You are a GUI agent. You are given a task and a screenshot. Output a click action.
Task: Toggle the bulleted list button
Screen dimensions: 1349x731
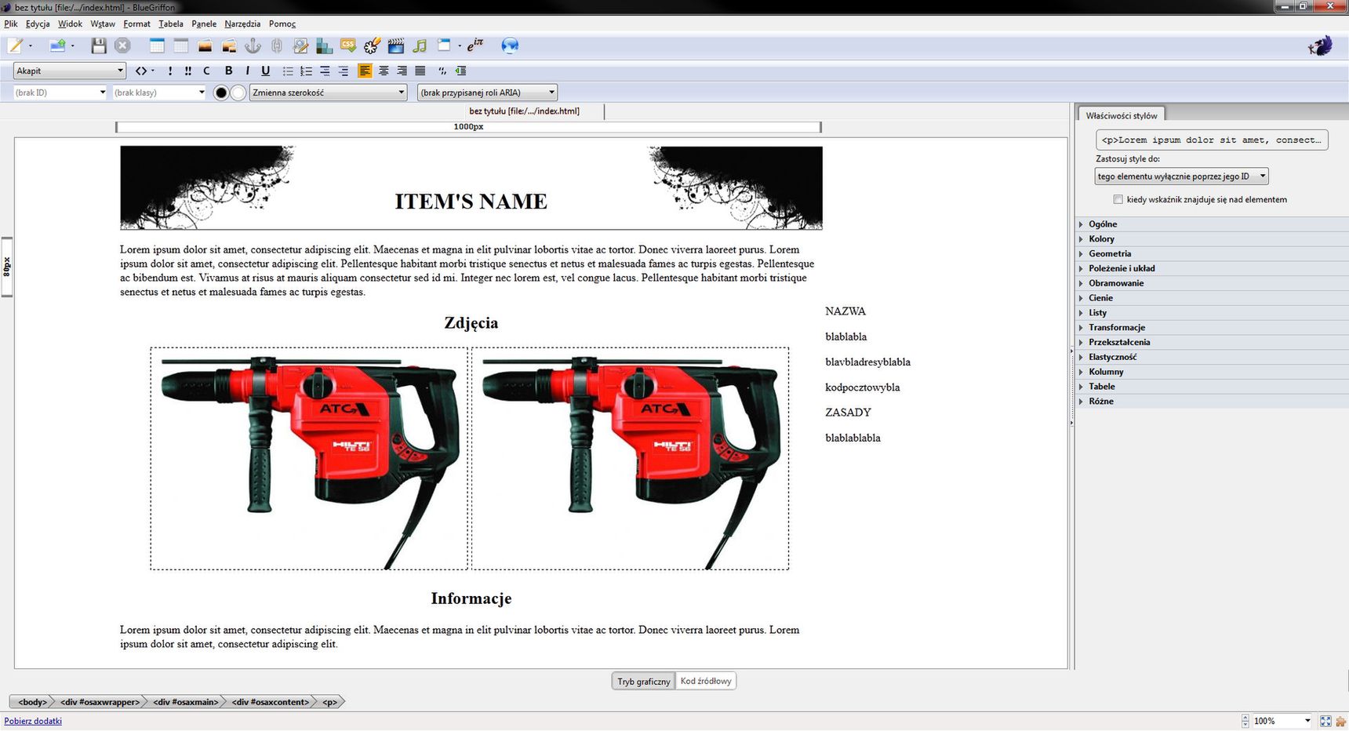[x=288, y=71]
